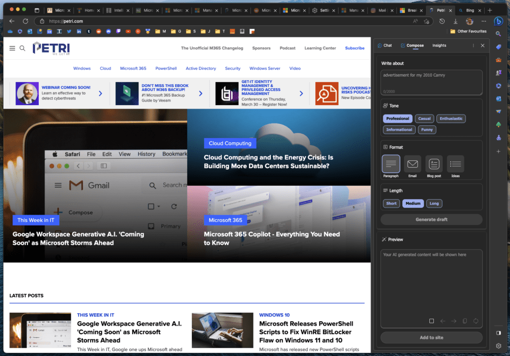Select the Informational tone
The image size is (510, 356).
pyautogui.click(x=399, y=130)
